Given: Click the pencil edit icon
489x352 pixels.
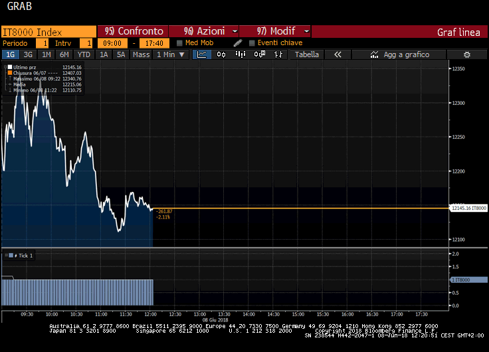Looking at the screenshot, I should pyautogui.click(x=238, y=43).
